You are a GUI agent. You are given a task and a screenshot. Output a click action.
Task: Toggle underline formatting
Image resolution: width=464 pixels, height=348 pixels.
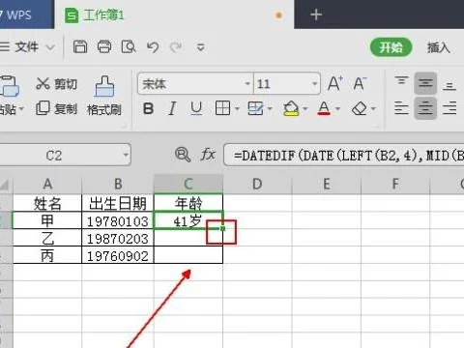click(196, 109)
